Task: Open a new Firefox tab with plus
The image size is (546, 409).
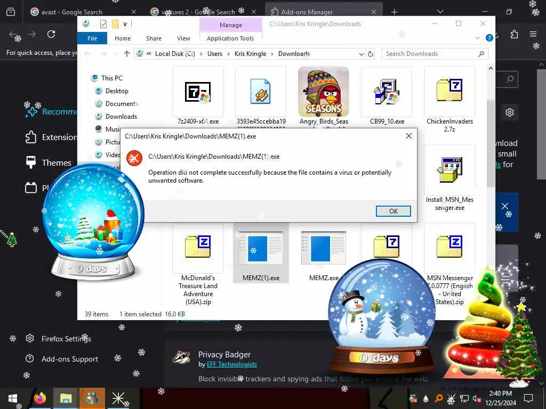Action: 394,12
